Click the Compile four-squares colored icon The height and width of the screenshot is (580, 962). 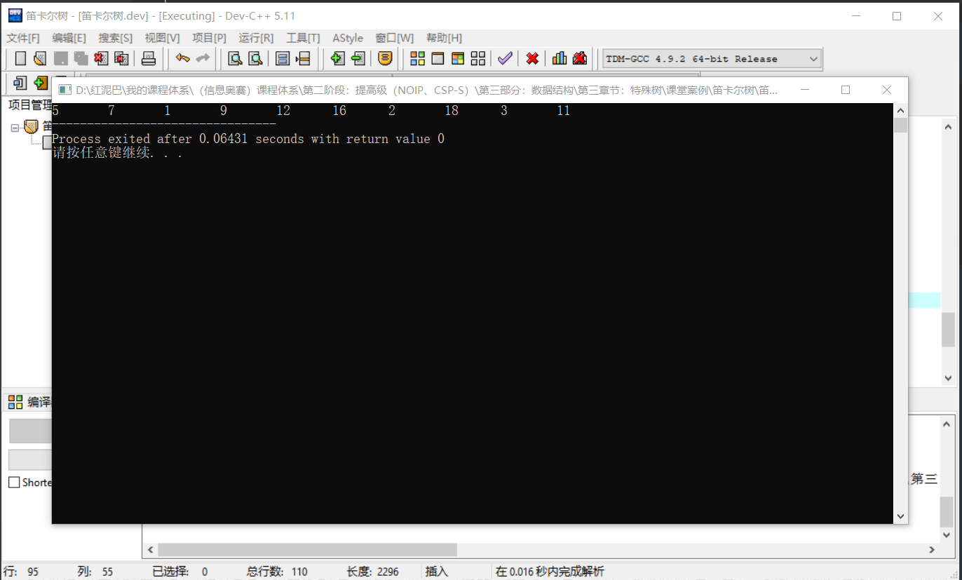coord(417,59)
